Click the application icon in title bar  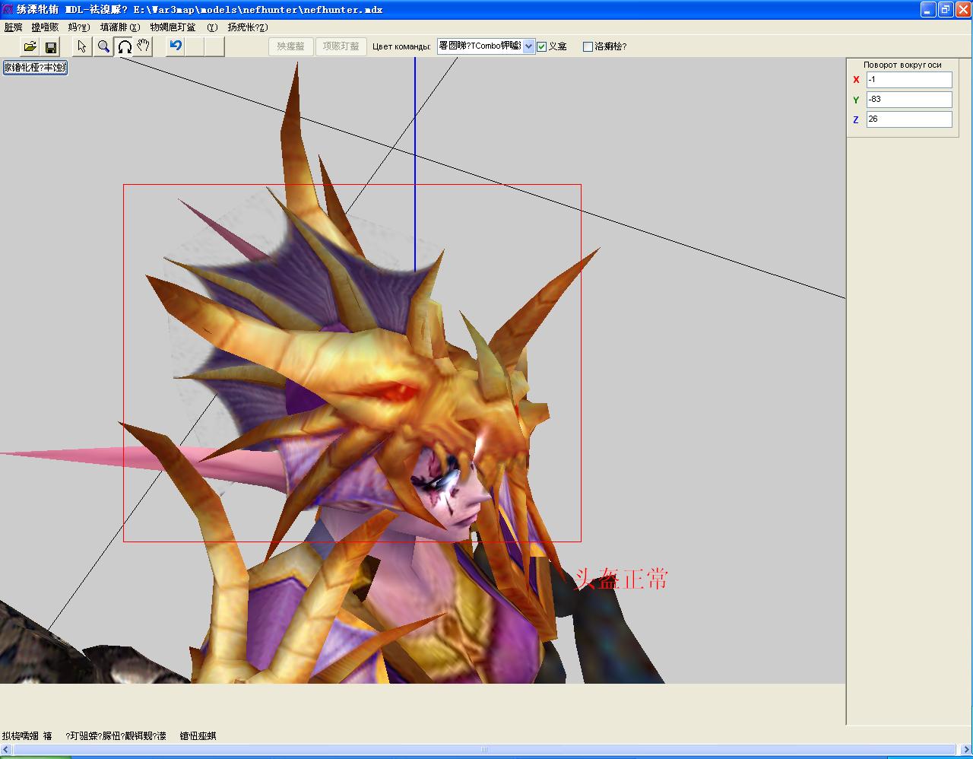point(8,9)
